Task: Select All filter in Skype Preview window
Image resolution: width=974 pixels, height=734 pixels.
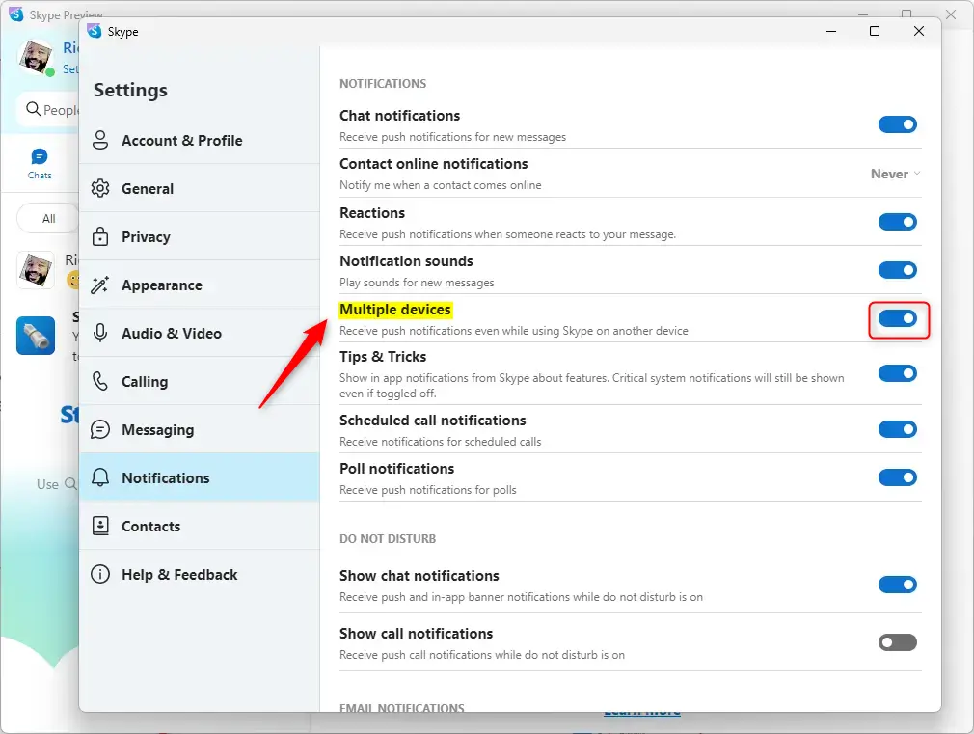Action: tap(48, 219)
